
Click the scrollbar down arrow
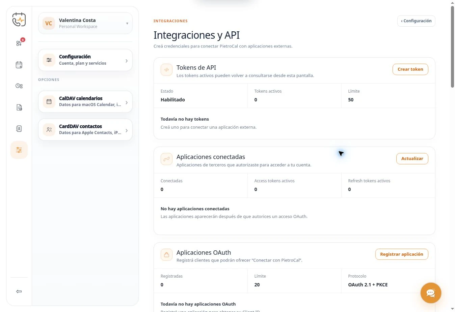[x=452, y=309]
